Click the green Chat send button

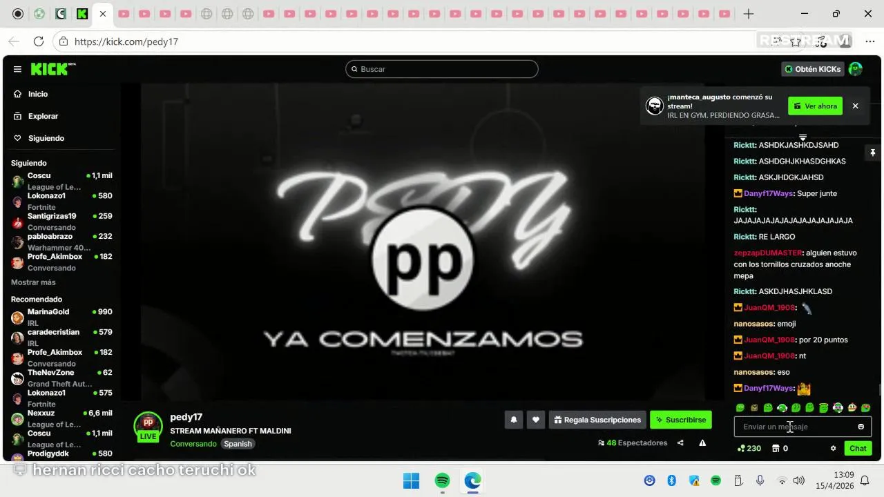point(858,448)
